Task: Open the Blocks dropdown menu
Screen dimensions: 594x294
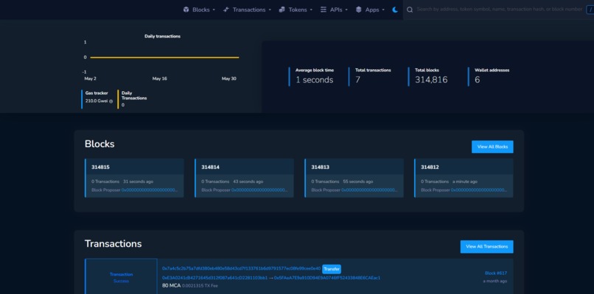Action: pos(199,10)
